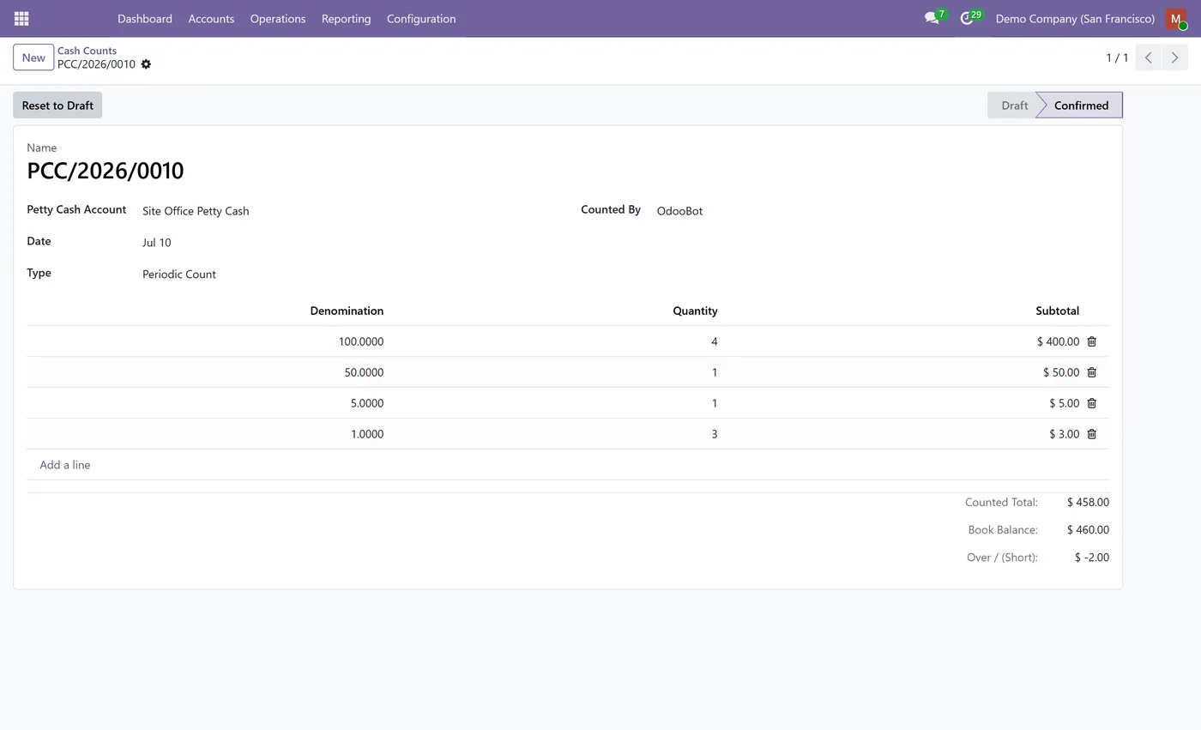Click the Counted Total value $ 458.00

(1088, 503)
